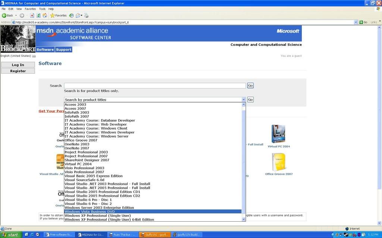This screenshot has width=382, height=238.
Task: Switch to the Support tab
Action: (63, 49)
